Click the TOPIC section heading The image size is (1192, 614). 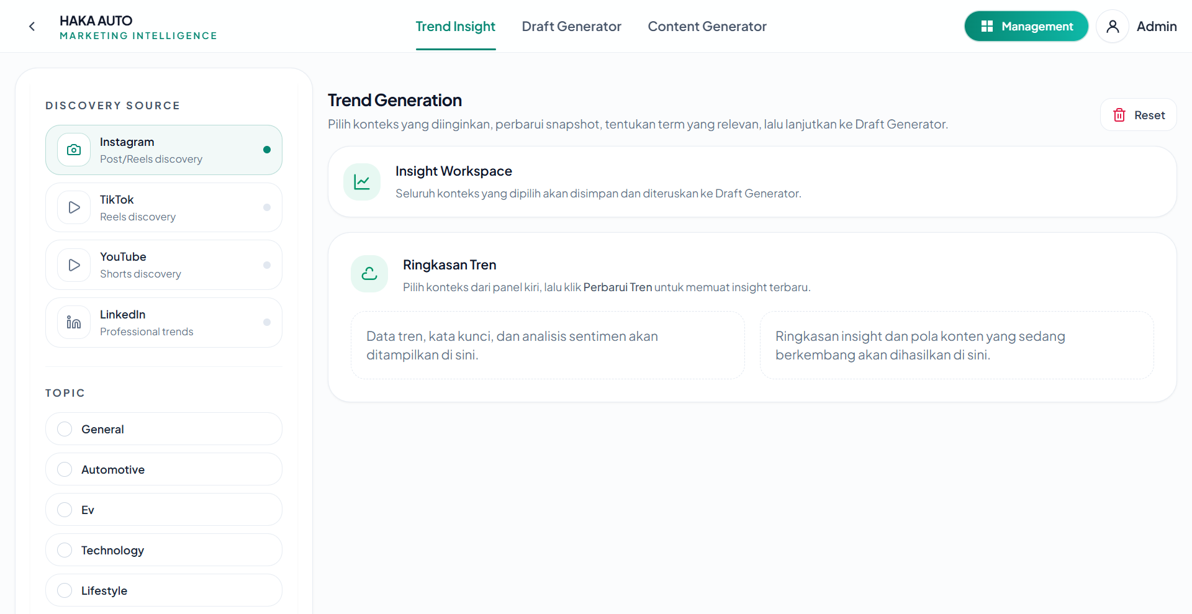(x=65, y=393)
